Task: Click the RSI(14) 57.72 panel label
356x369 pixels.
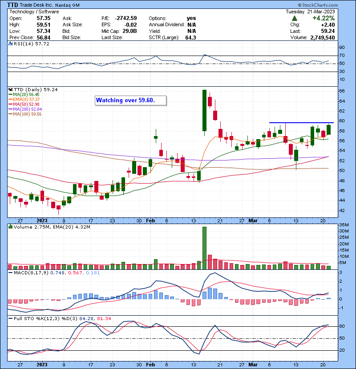Action: click(31, 44)
